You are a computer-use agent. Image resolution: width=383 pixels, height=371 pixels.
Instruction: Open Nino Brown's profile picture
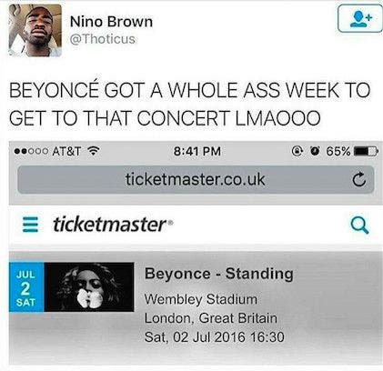[x=35, y=30]
